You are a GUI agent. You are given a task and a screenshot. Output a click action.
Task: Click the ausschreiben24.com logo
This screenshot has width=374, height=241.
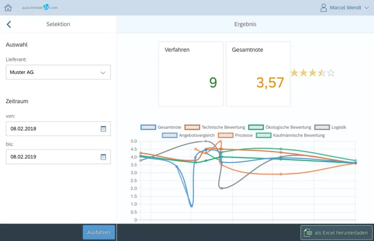[x=40, y=7]
